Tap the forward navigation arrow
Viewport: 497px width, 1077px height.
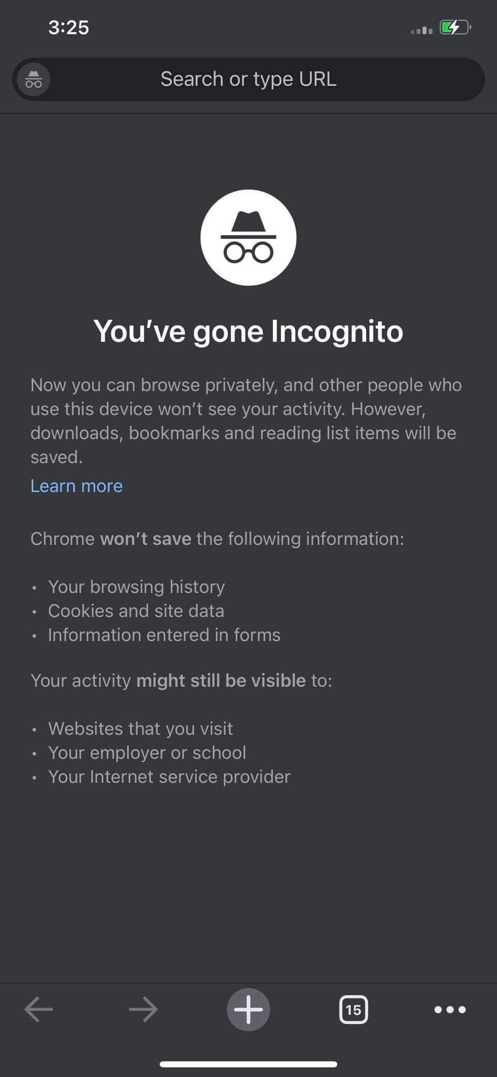[143, 1009]
